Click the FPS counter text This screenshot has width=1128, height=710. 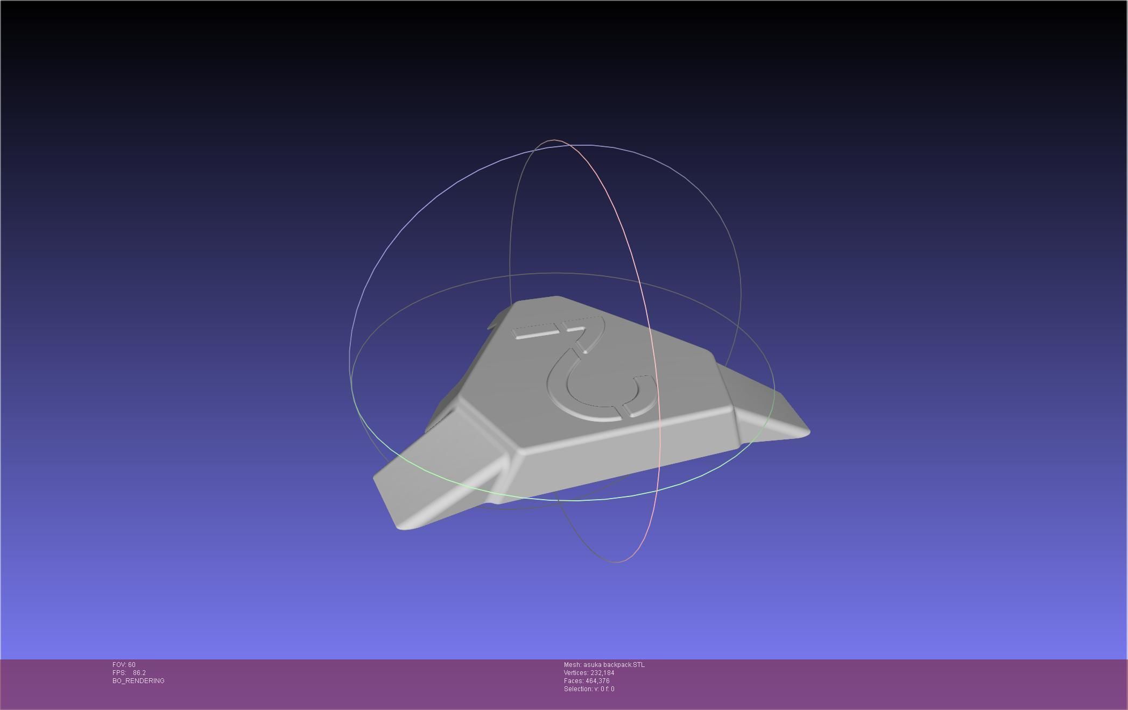tap(129, 673)
